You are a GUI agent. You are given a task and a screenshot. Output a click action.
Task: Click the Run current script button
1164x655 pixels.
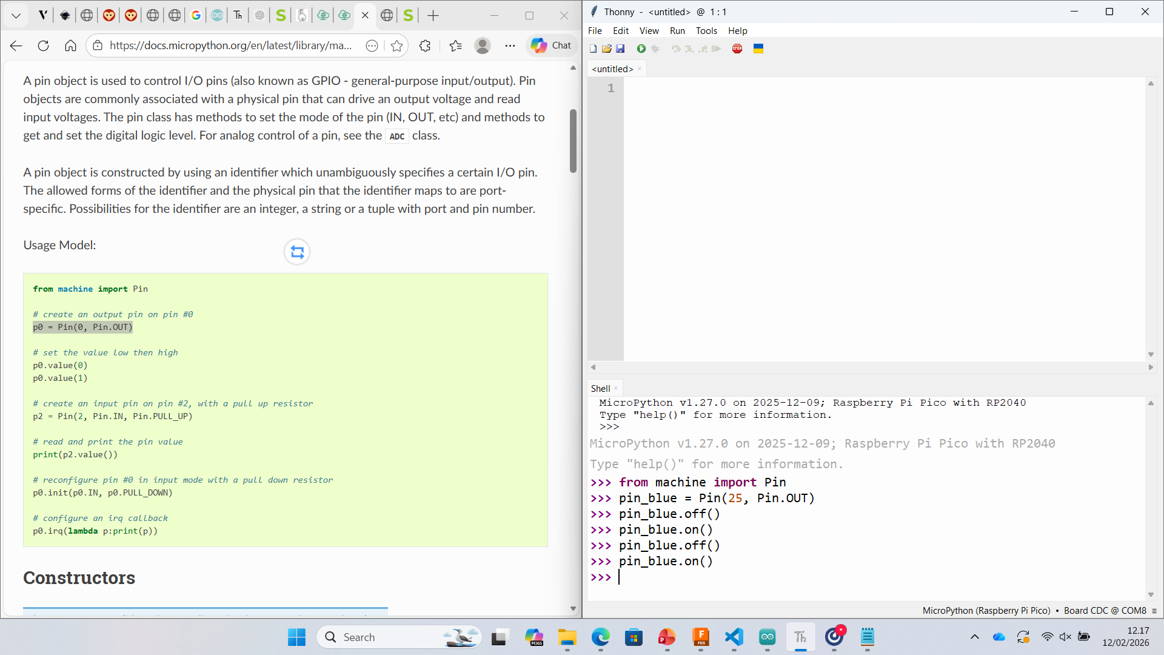(x=641, y=49)
